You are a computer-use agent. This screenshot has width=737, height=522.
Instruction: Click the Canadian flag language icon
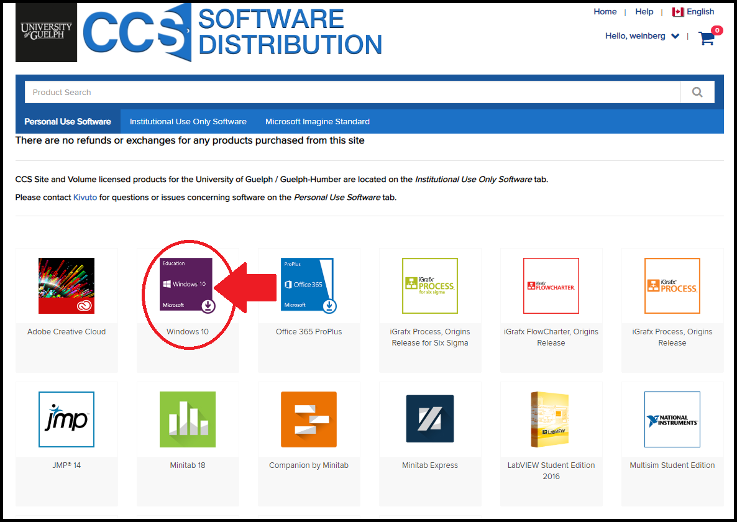coord(678,12)
